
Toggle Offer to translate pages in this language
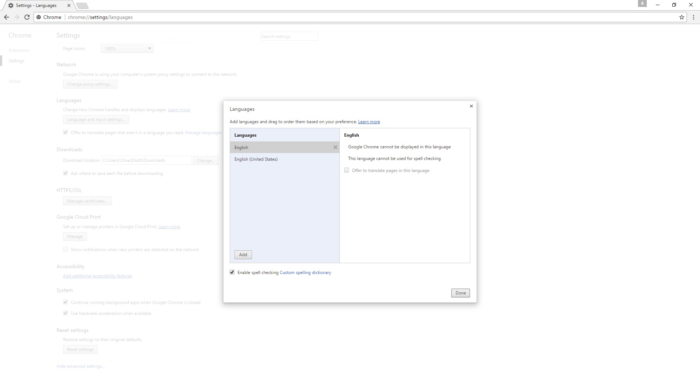(x=347, y=170)
